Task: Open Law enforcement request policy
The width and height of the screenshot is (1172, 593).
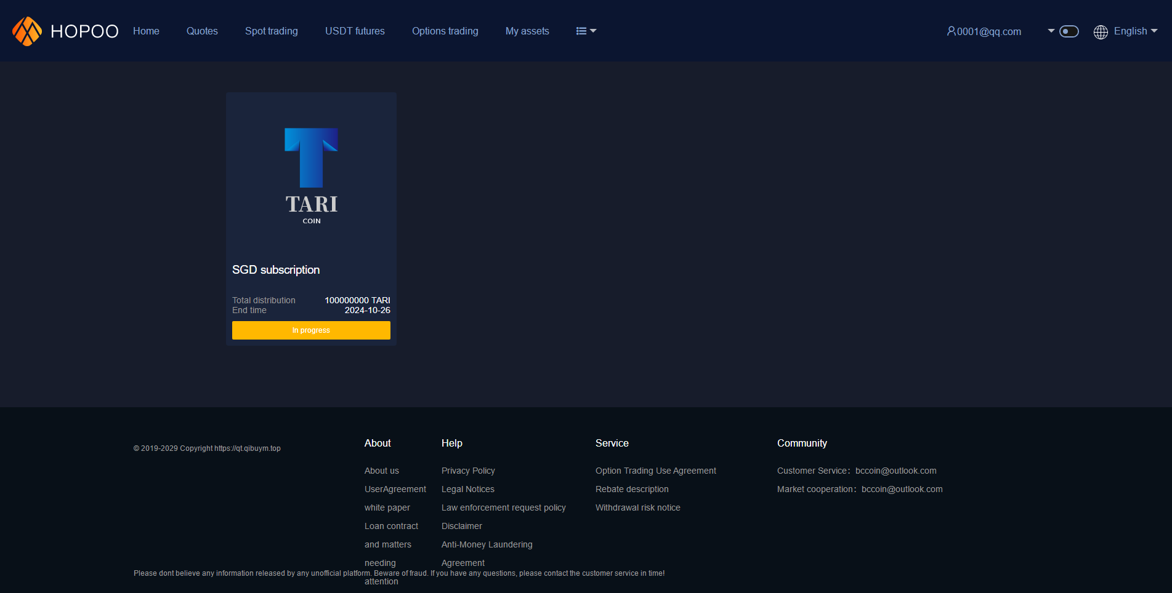Action: coord(503,507)
